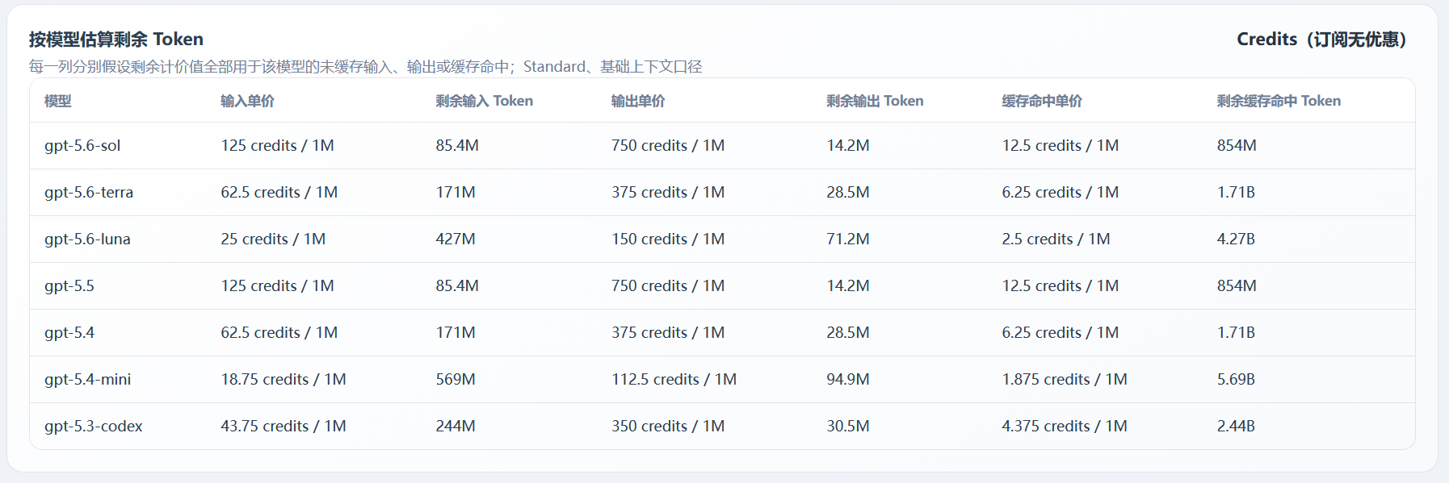
Task: Click the 30.5M remaining output value
Action: 848,427
